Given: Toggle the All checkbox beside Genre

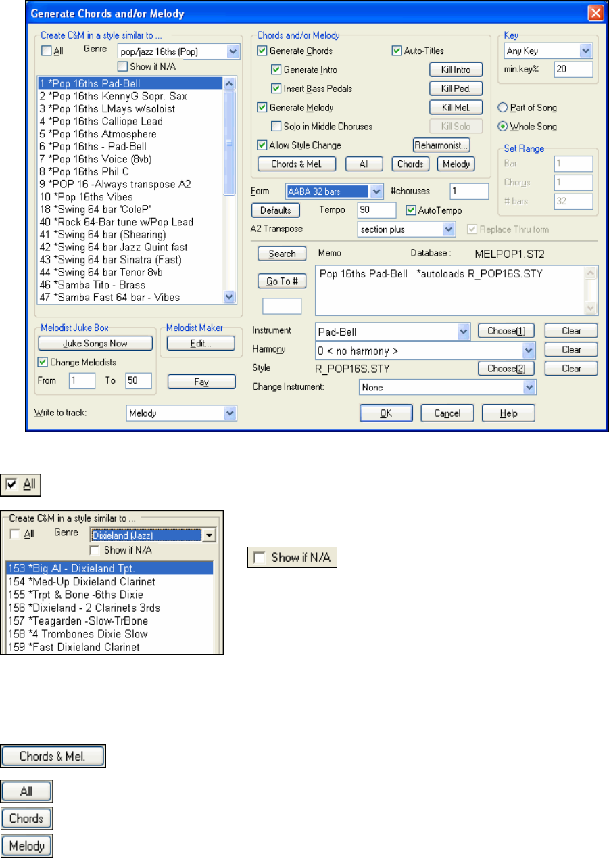Looking at the screenshot, I should point(47,50).
